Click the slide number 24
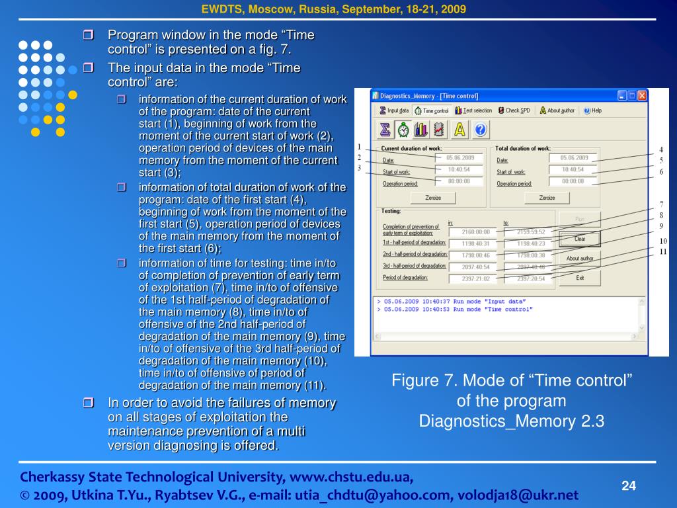 coord(629,486)
